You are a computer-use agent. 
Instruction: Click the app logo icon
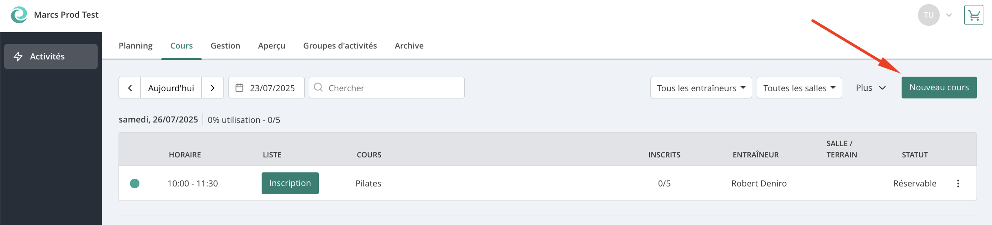pos(19,15)
